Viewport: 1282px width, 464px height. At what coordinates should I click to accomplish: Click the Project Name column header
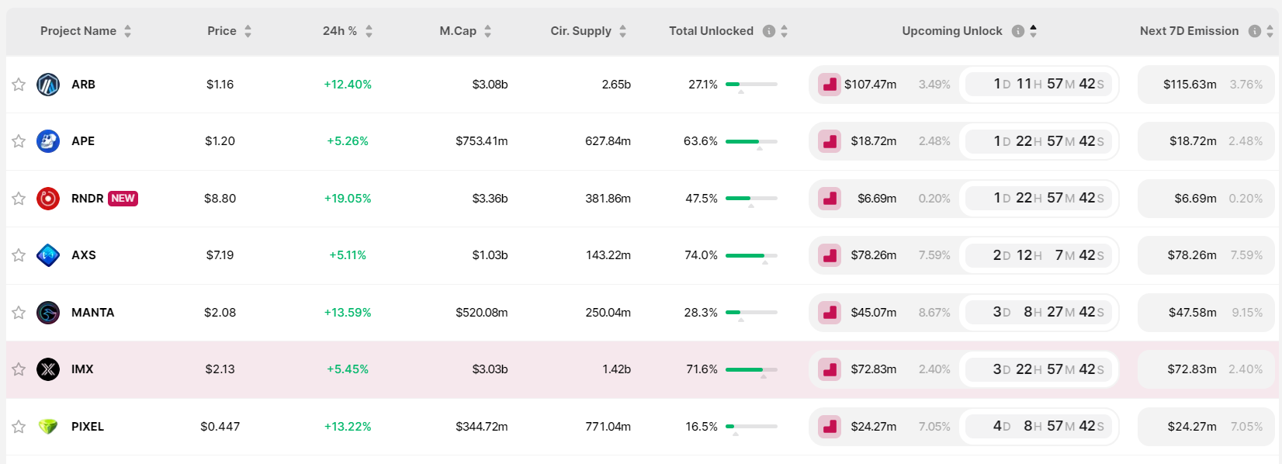[x=78, y=31]
